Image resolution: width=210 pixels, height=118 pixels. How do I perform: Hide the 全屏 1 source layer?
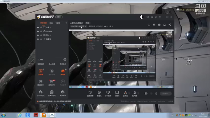[38, 27]
